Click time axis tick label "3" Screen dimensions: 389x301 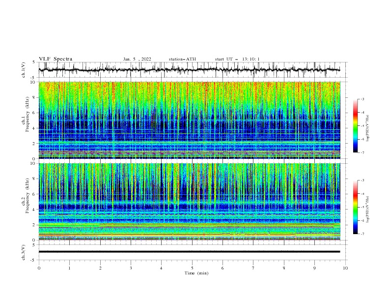point(131,268)
